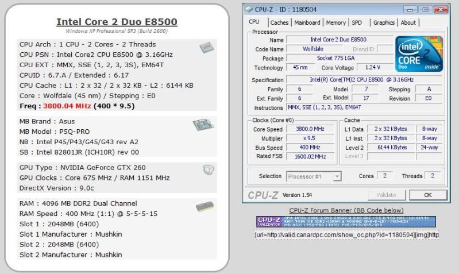Click the Core Voltage value 1.24 V
Viewport: 459px width, 274px height.
point(375,67)
